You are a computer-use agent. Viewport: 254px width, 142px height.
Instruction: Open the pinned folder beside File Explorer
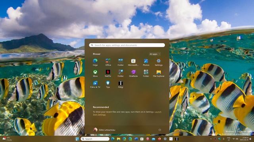(x=146, y=73)
